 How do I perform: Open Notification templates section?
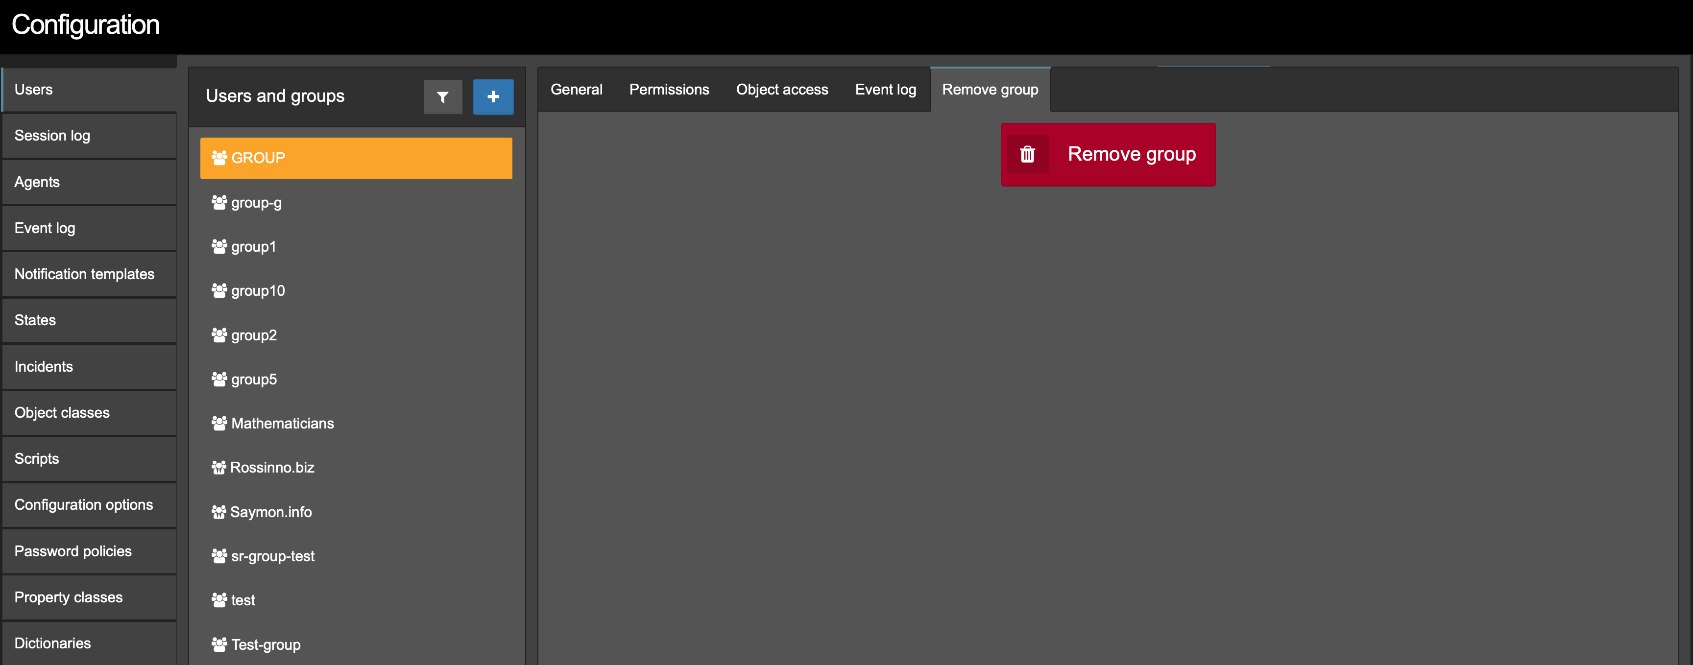click(89, 274)
